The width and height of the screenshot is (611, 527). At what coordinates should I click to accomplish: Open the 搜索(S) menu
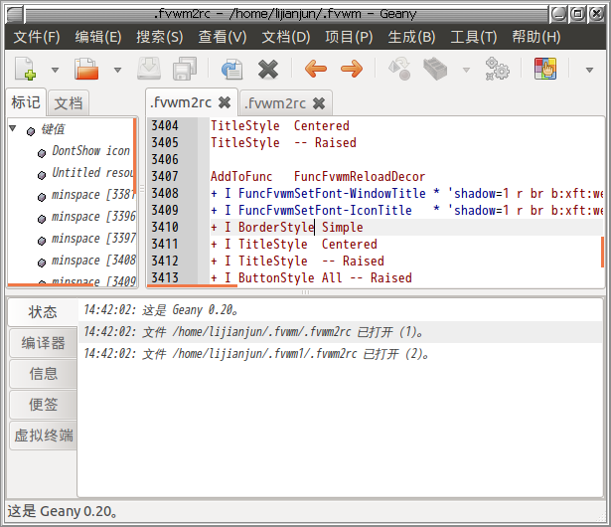[x=160, y=37]
